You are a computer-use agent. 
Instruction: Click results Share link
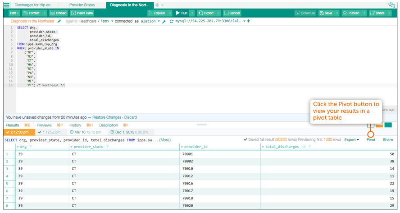click(387, 140)
